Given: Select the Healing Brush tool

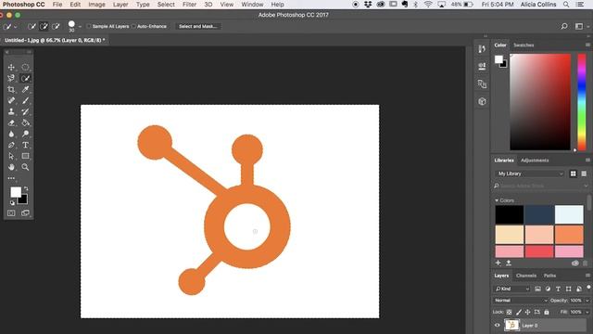Looking at the screenshot, I should click(x=11, y=100).
